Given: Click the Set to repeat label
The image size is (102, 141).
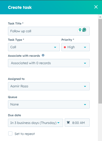Looking at the screenshot, I should 25,134.
